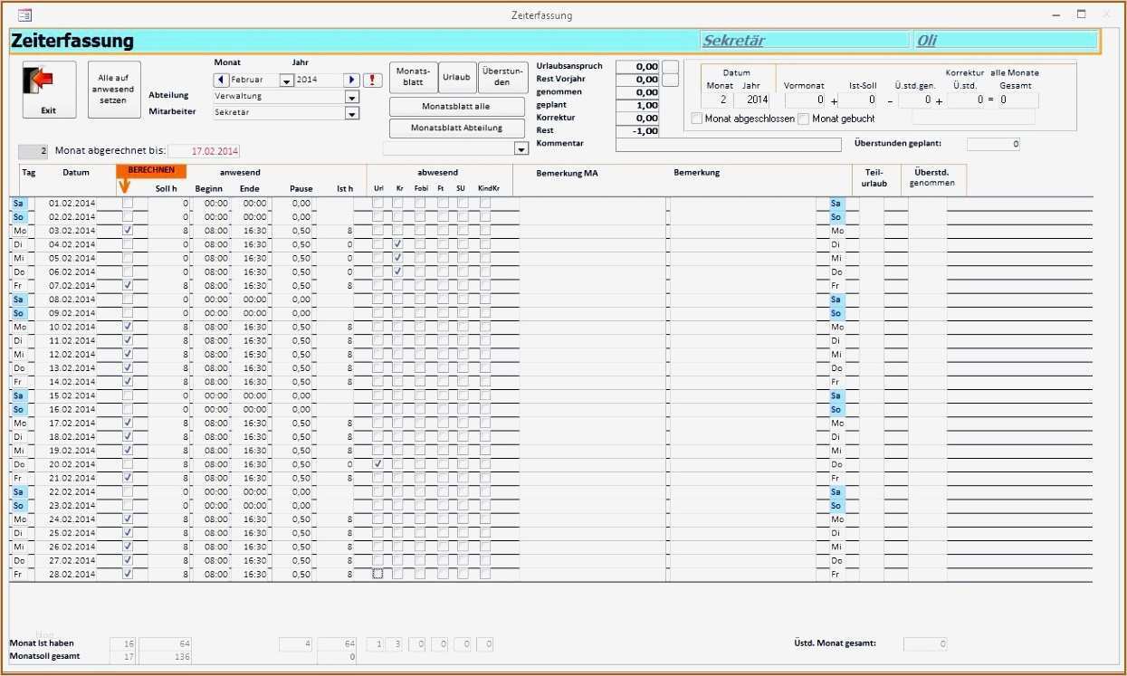Open the Mitarbeiter dropdown Sekretär
The width and height of the screenshot is (1127, 676).
coord(352,113)
